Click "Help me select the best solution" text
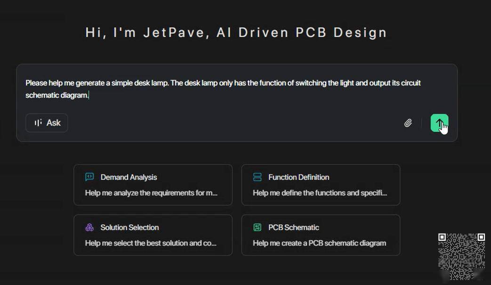 coord(151,243)
